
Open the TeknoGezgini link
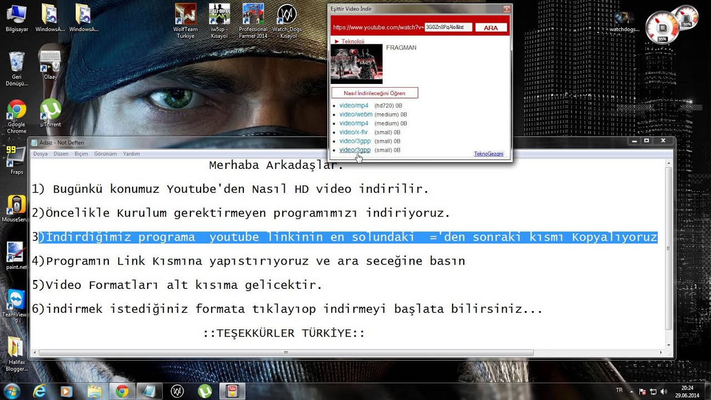click(489, 154)
